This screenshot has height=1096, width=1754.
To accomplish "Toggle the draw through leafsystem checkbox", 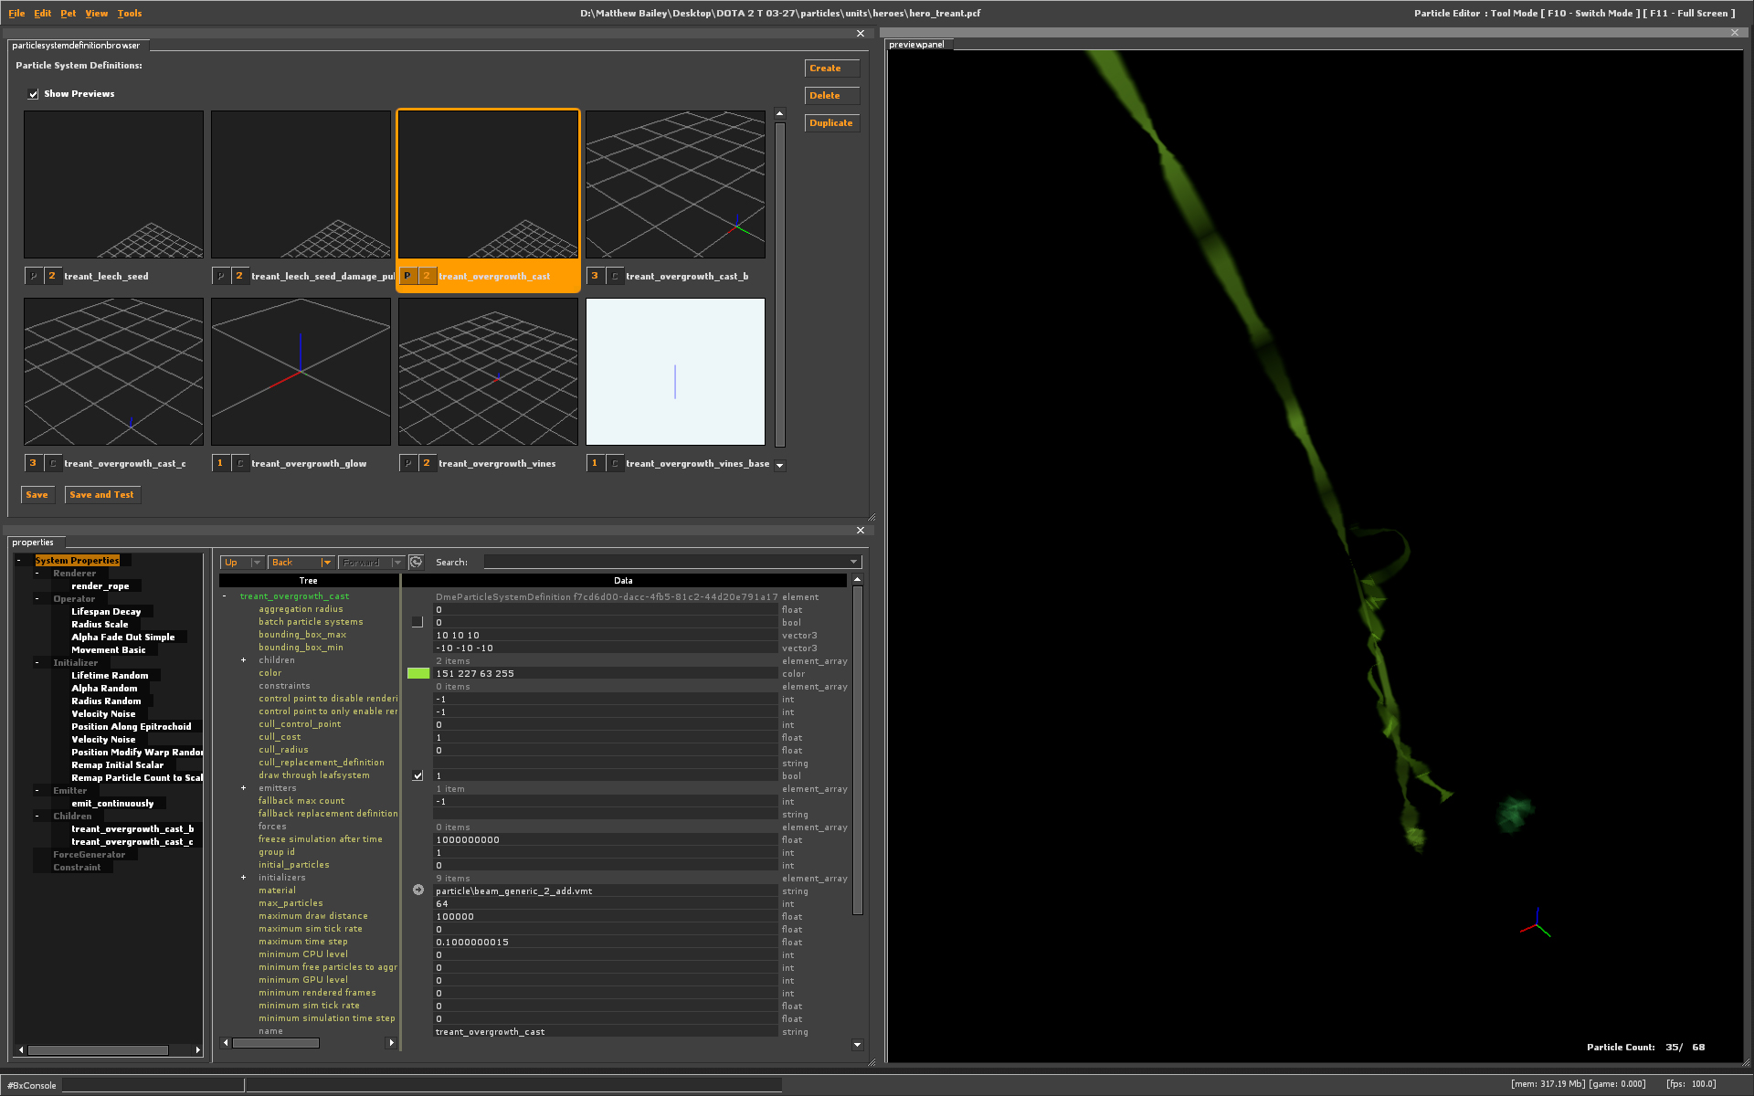I will point(417,775).
